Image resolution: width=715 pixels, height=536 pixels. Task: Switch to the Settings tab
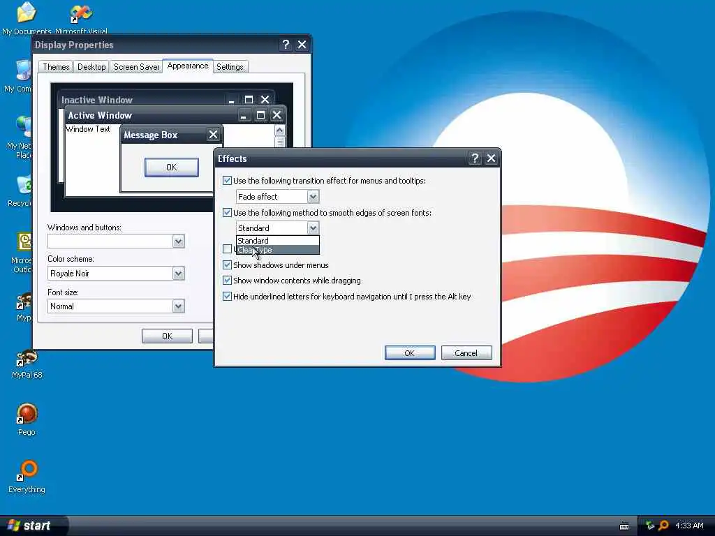pyautogui.click(x=230, y=67)
